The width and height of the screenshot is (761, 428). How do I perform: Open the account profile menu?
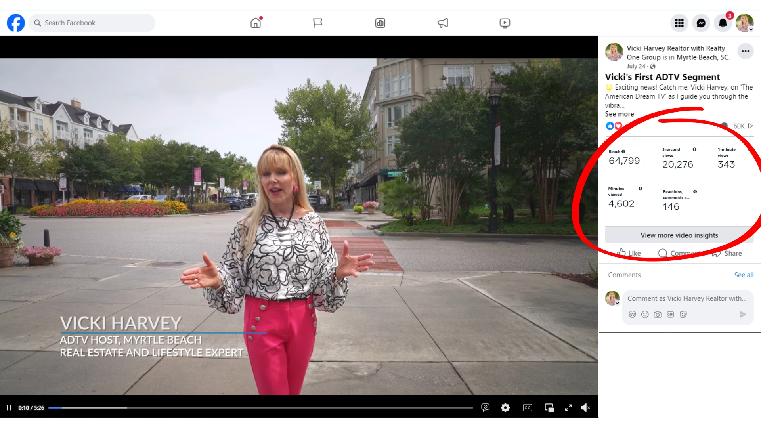click(x=745, y=23)
